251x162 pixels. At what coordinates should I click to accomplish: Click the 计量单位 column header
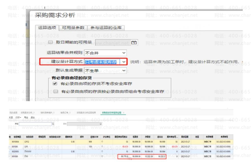(x=106, y=137)
